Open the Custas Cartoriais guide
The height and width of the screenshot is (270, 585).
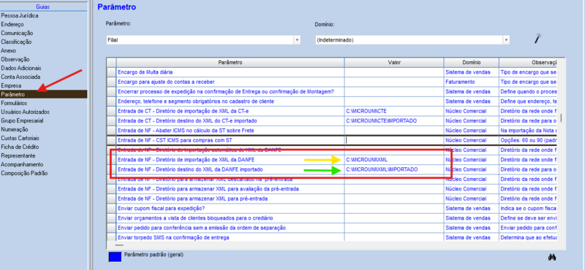coord(20,138)
